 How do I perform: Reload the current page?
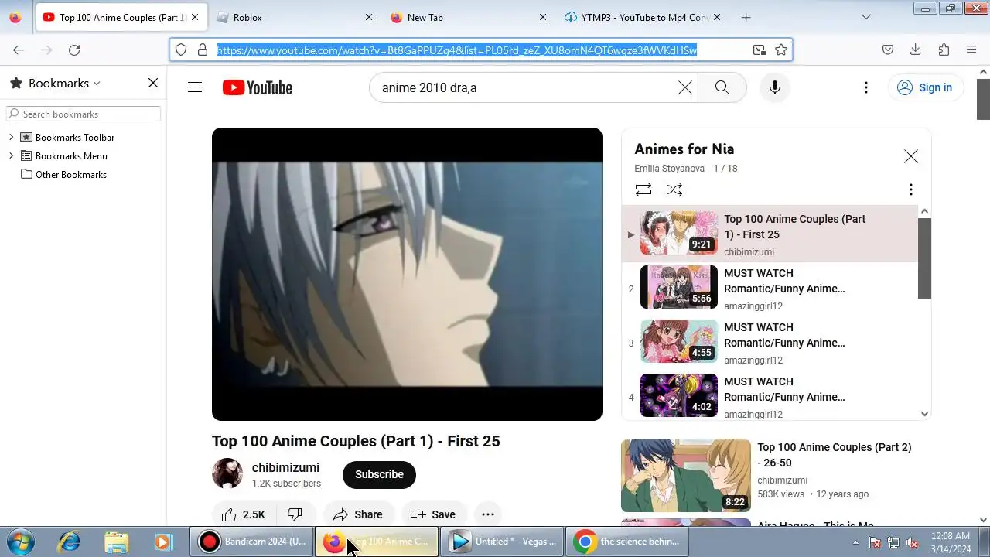[74, 50]
